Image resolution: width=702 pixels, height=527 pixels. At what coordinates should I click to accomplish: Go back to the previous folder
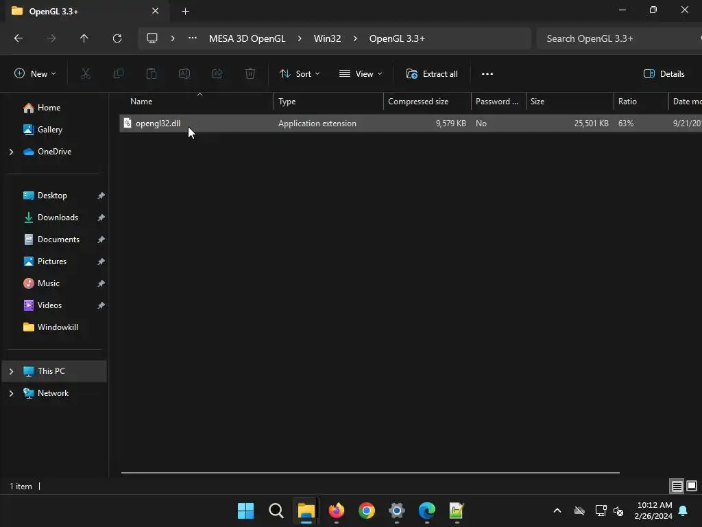point(19,38)
